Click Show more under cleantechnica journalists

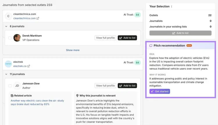pyautogui.click(x=73, y=50)
